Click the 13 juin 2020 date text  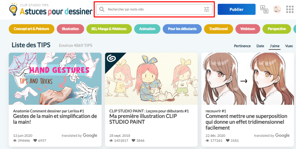coord(23,136)
